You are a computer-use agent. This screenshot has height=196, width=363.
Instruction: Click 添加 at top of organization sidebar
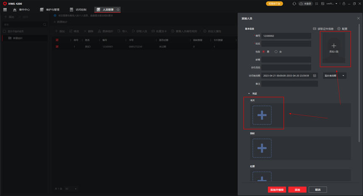point(9,17)
